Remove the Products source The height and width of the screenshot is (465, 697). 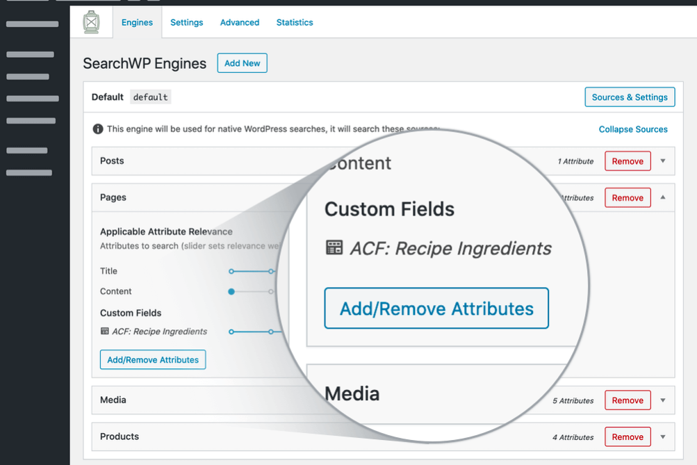(x=628, y=437)
